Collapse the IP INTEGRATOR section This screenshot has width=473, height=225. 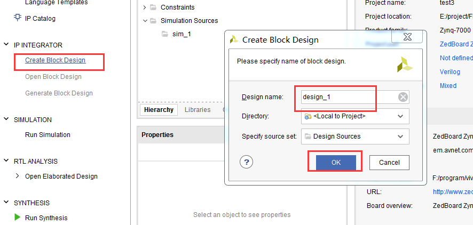tap(6, 45)
